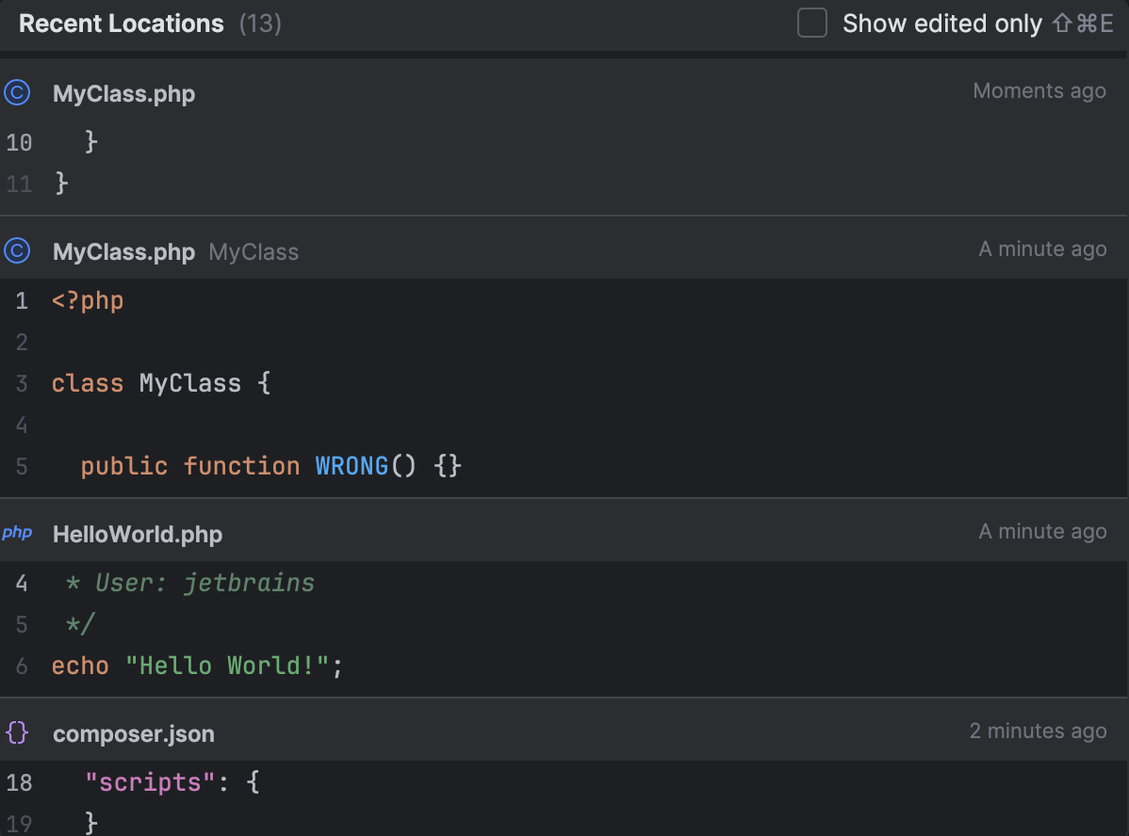Open the HelloWorld.php recent location

pyautogui.click(x=138, y=533)
